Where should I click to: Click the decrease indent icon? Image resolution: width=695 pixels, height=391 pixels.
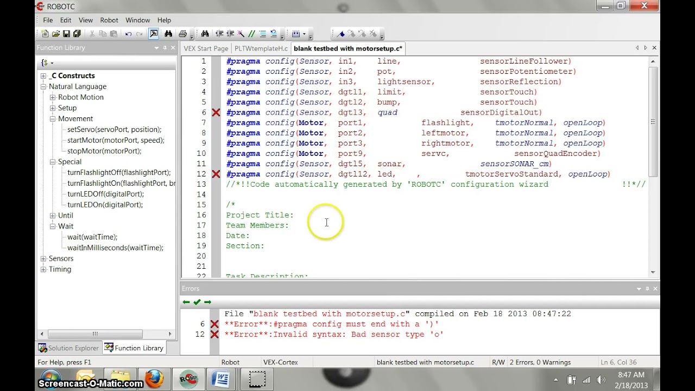click(x=219, y=34)
